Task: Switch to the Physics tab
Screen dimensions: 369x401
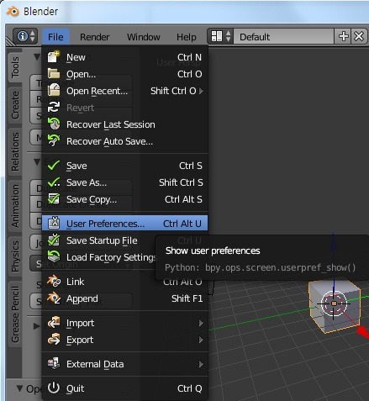Action: click(x=15, y=256)
